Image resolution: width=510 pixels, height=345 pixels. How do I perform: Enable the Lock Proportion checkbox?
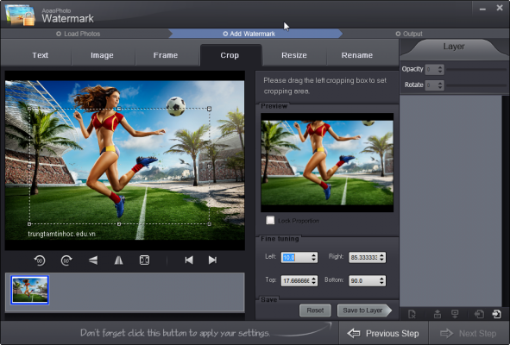[x=270, y=221]
